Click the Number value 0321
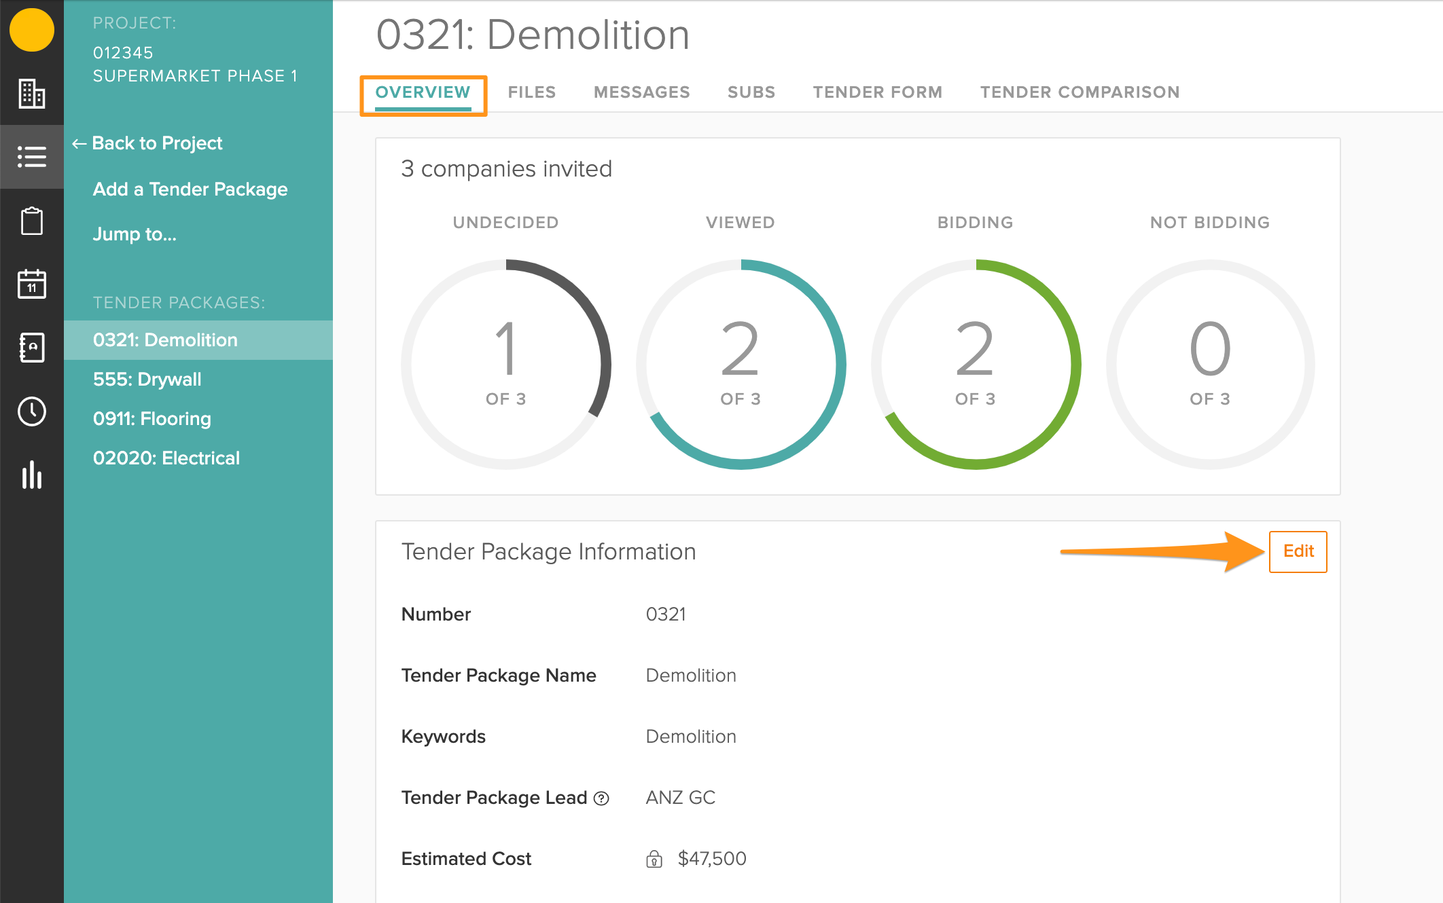1443x903 pixels. point(666,614)
